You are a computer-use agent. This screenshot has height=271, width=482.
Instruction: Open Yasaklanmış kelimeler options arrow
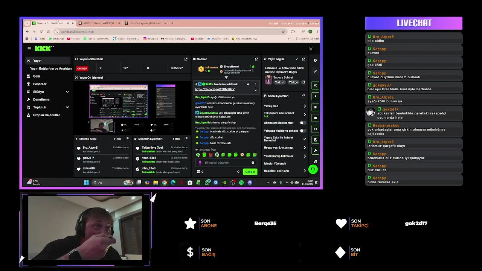click(305, 156)
